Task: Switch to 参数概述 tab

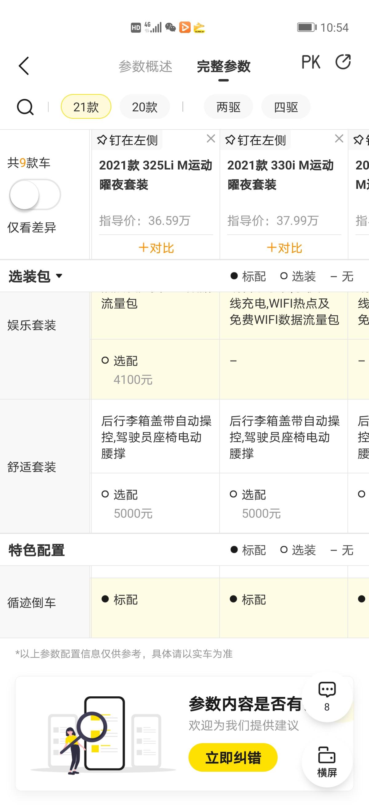Action: [145, 66]
